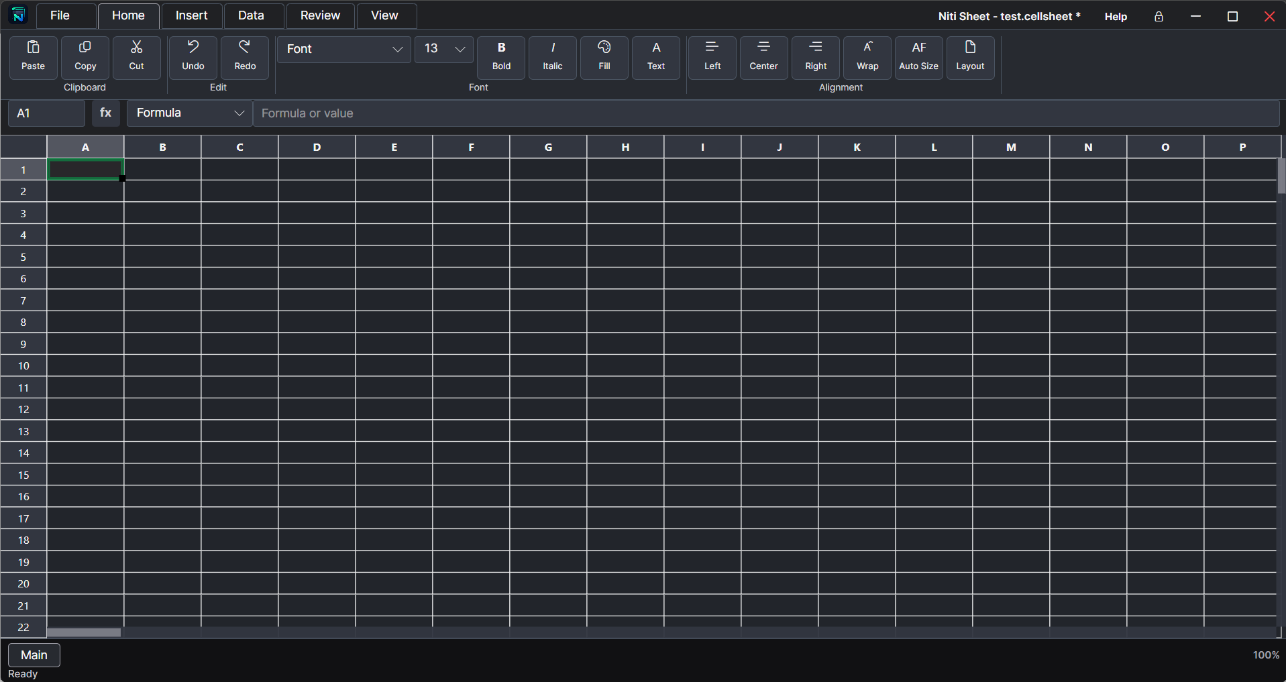Viewport: 1286px width, 682px height.
Task: Click the lock icon in title bar
Action: pyautogui.click(x=1159, y=17)
